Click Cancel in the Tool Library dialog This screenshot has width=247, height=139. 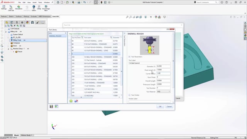pos(169,107)
